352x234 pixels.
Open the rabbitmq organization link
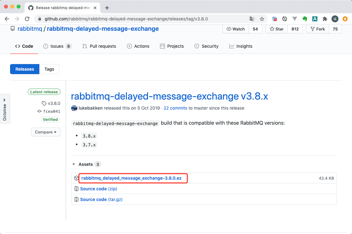coord(30,29)
